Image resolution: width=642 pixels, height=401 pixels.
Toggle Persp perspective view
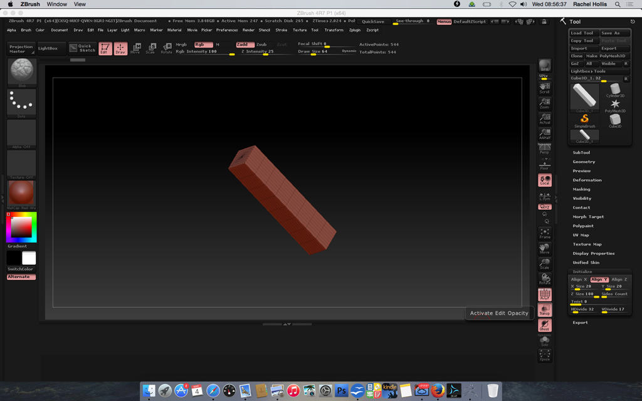545,148
